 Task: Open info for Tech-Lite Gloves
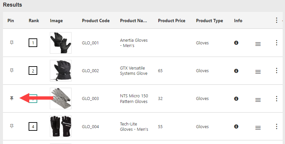[x=236, y=126]
